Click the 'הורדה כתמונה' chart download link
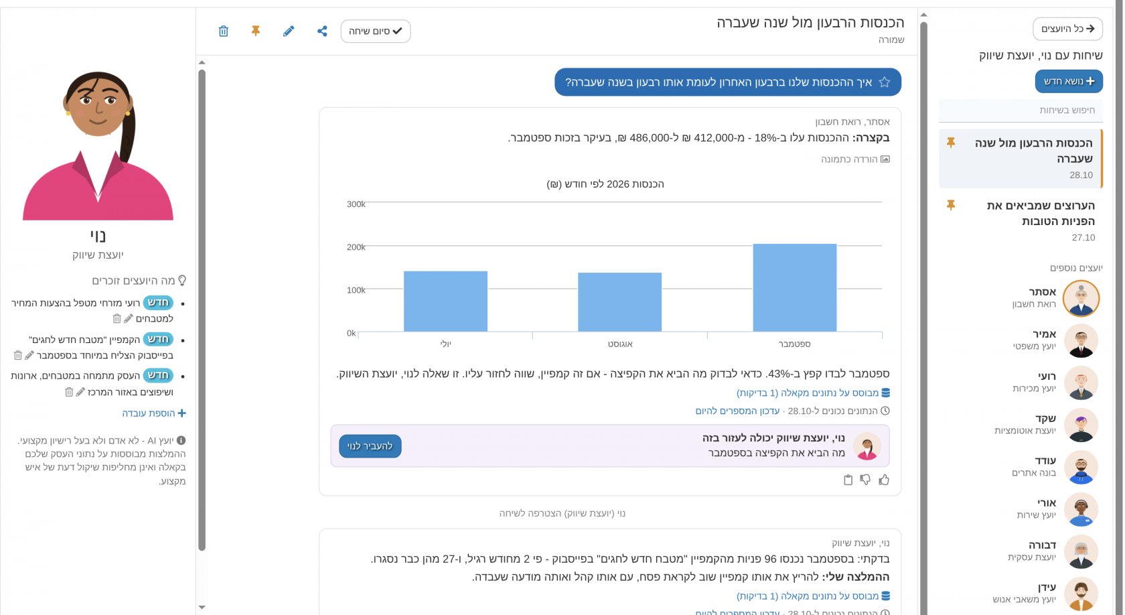This screenshot has height=615, width=1125. pos(855,159)
